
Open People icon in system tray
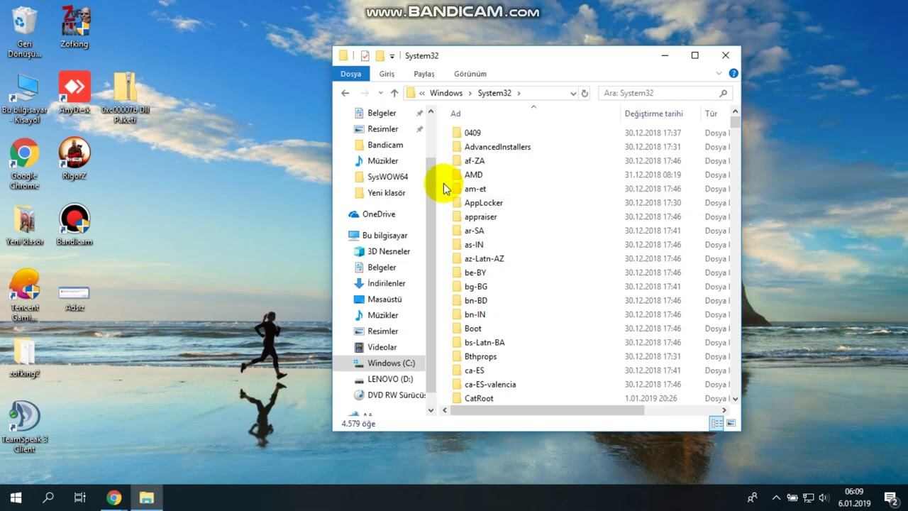[752, 498]
